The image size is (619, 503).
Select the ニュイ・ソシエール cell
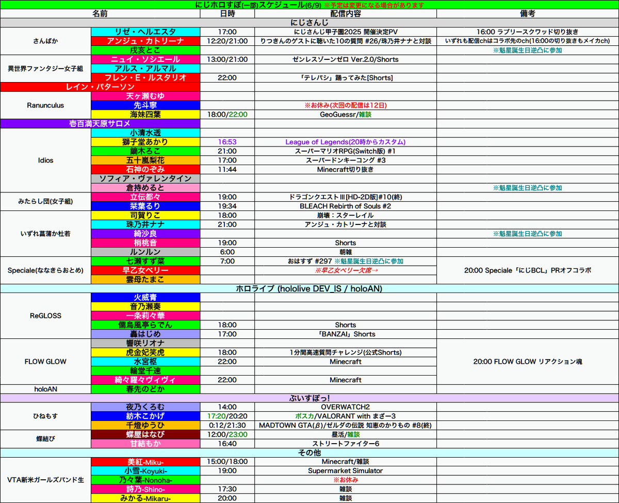coord(145,59)
